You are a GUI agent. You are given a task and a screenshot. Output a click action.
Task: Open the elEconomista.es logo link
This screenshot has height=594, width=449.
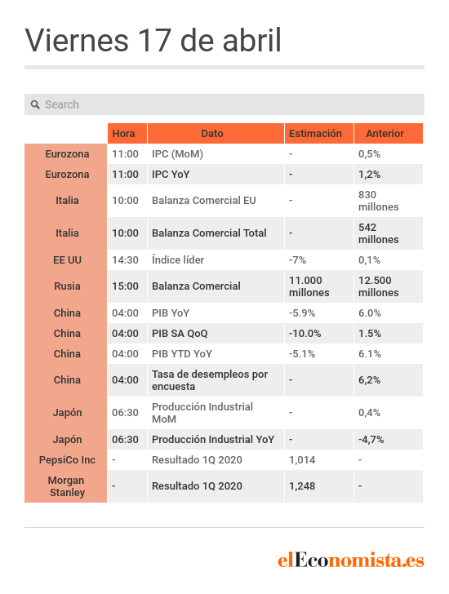[351, 561]
